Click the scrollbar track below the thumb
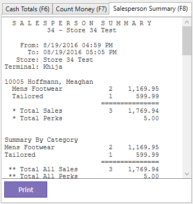 point(187,113)
